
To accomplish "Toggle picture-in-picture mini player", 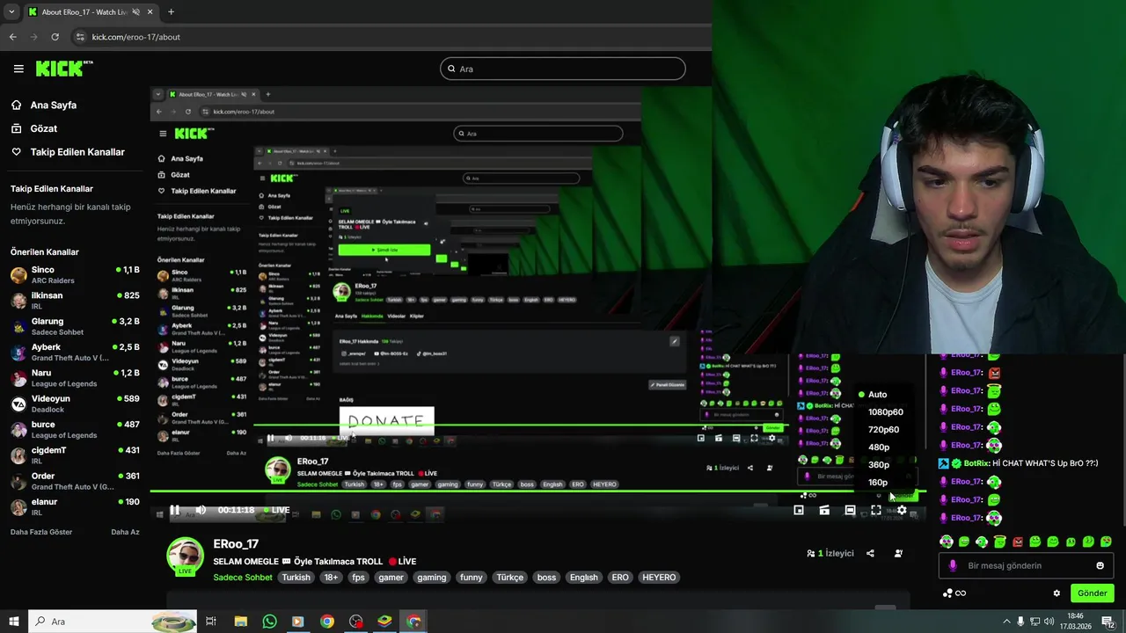I will click(x=799, y=510).
